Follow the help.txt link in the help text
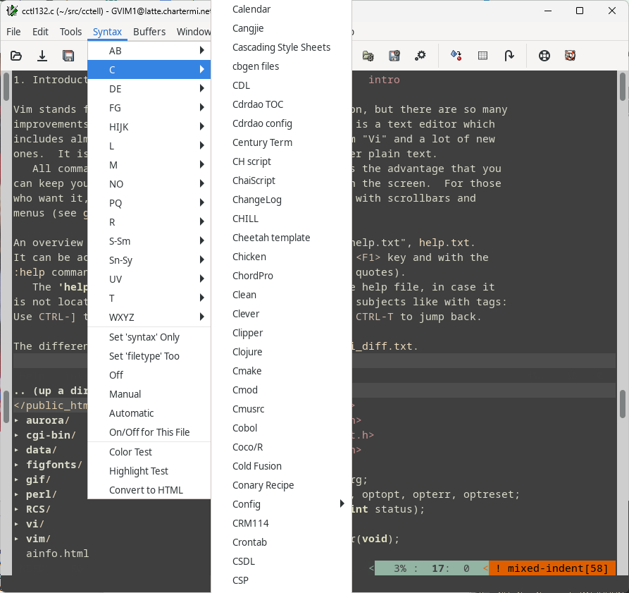The width and height of the screenshot is (629, 593). (444, 243)
